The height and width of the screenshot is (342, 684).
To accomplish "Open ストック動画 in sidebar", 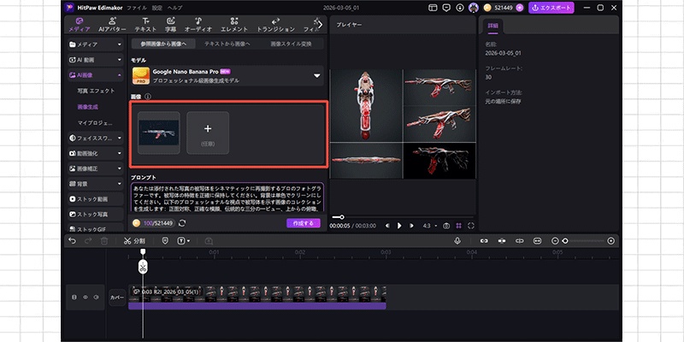I will pos(96,199).
